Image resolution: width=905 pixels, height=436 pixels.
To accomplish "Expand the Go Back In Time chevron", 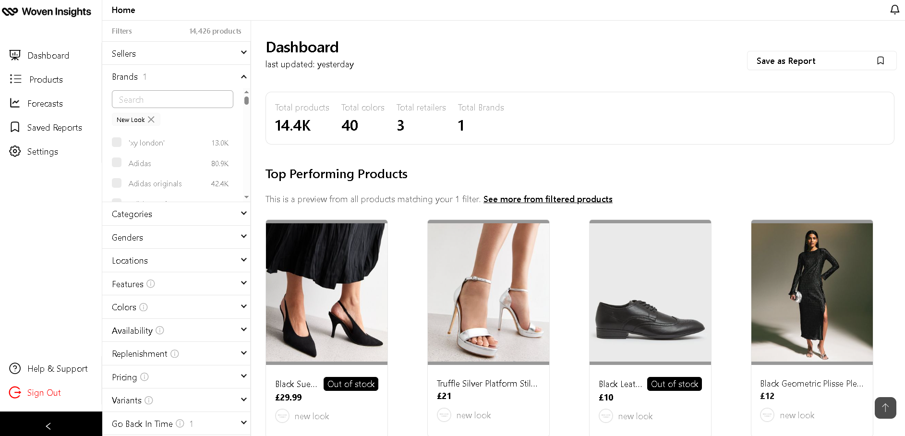I will 244,423.
